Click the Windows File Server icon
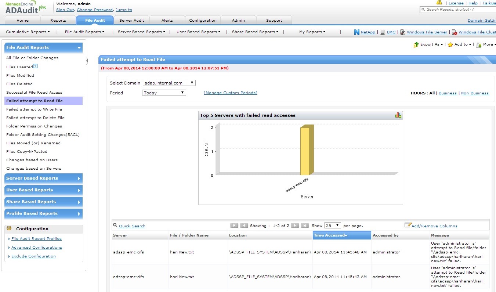The height and width of the screenshot is (292, 496). click(x=403, y=32)
